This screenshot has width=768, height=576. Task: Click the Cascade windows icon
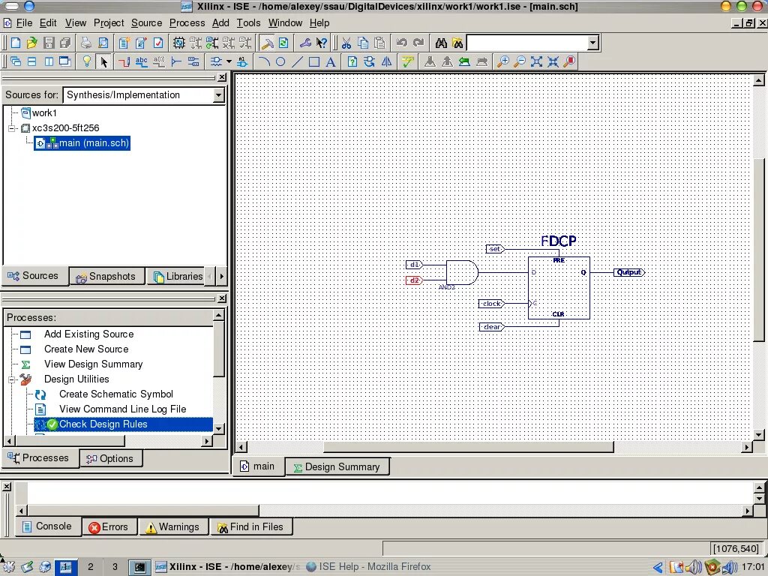click(15, 61)
